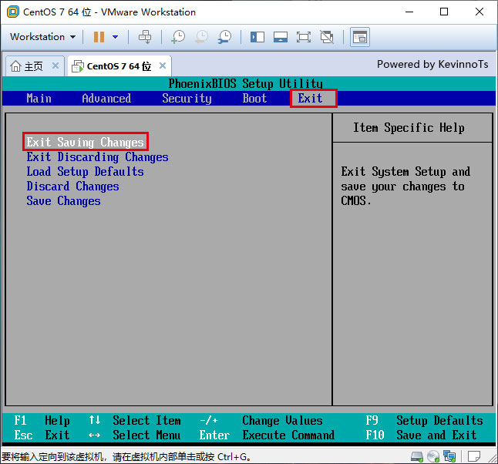
Task: Open the Workstation dropdown menu
Action: point(43,37)
